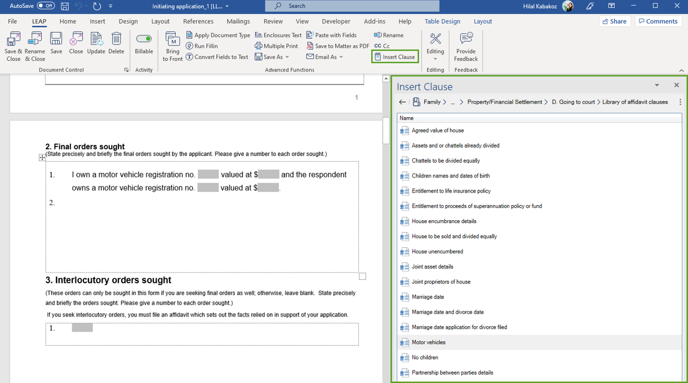Click the Search box in title bar
688x383 pixels.
tap(352, 6)
